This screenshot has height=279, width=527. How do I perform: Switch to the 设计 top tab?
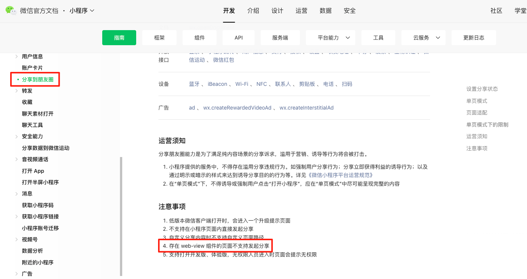(277, 11)
